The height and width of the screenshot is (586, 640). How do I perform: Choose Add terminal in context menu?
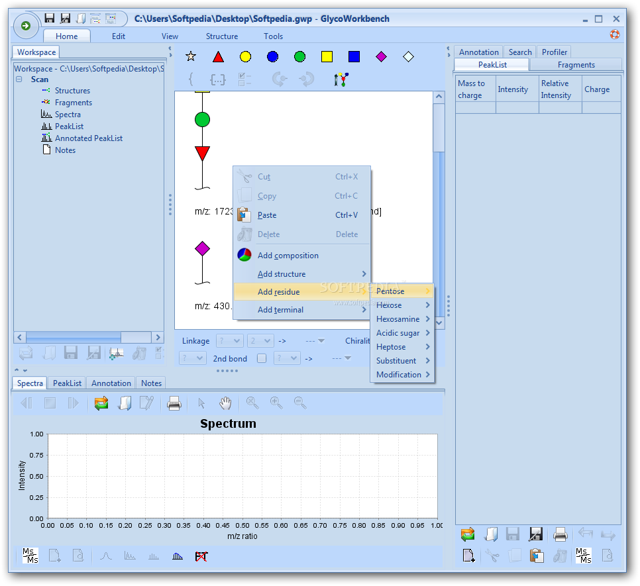[x=301, y=309]
